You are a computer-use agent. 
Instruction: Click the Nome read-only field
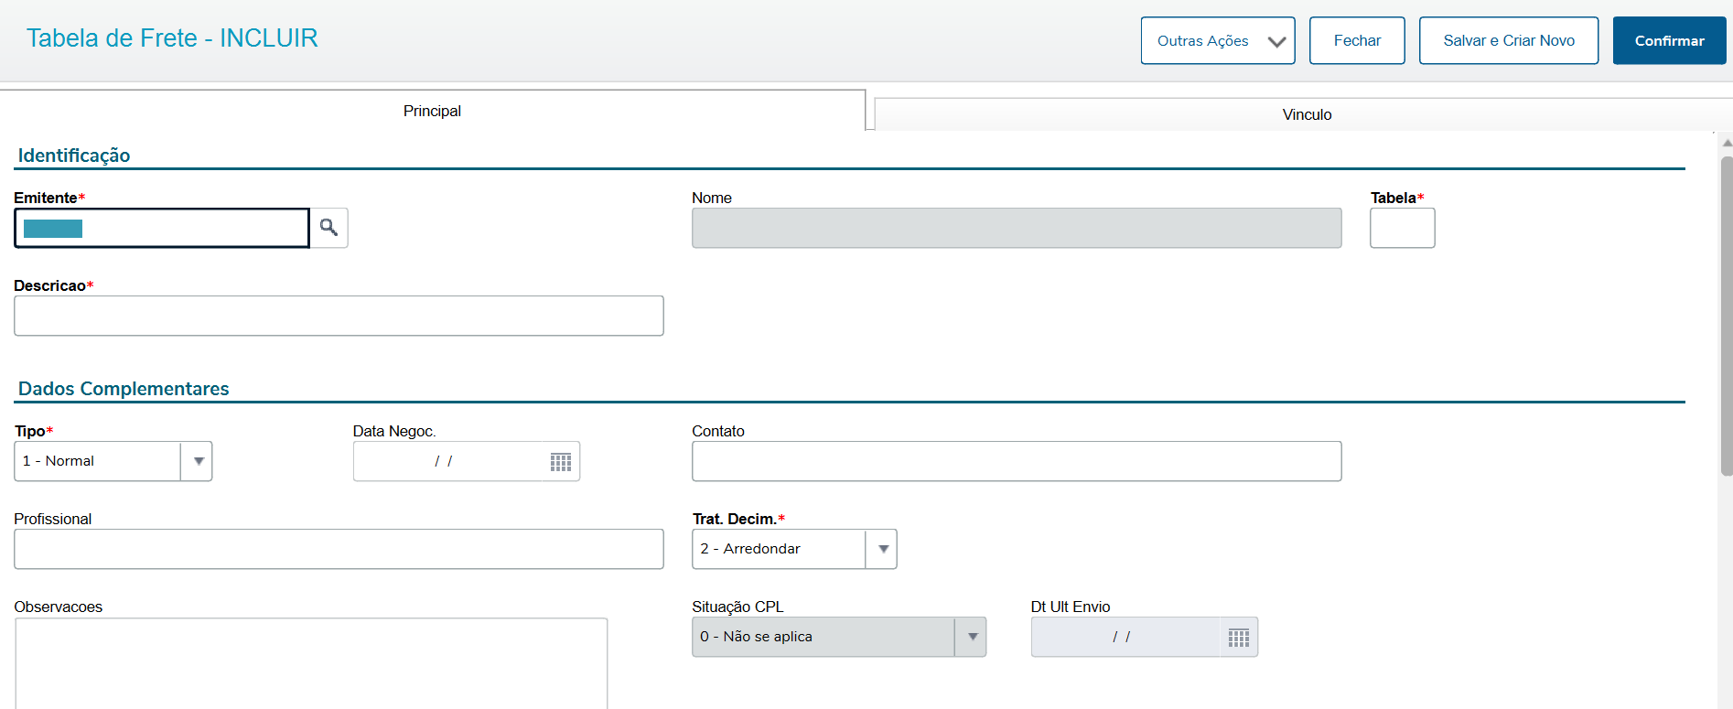click(1017, 228)
